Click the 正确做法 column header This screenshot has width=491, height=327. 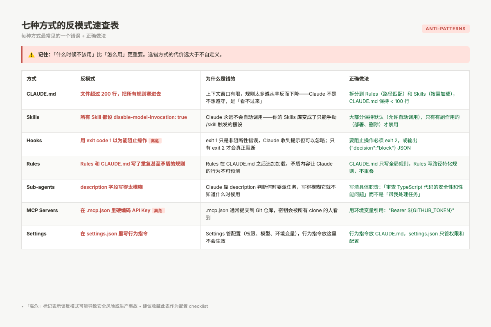click(x=359, y=78)
